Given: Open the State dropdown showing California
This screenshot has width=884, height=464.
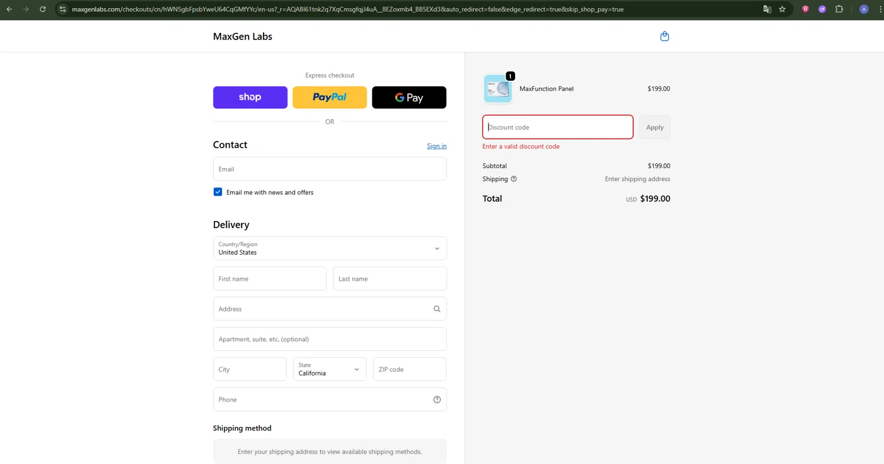Looking at the screenshot, I should (329, 369).
